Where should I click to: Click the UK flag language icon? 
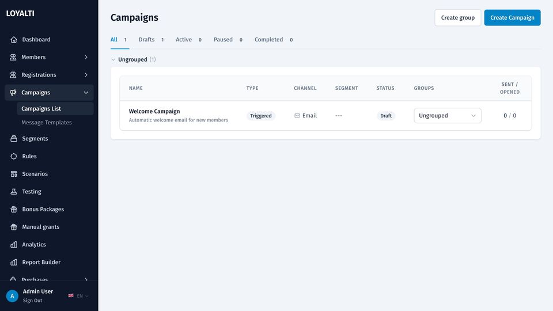71,295
